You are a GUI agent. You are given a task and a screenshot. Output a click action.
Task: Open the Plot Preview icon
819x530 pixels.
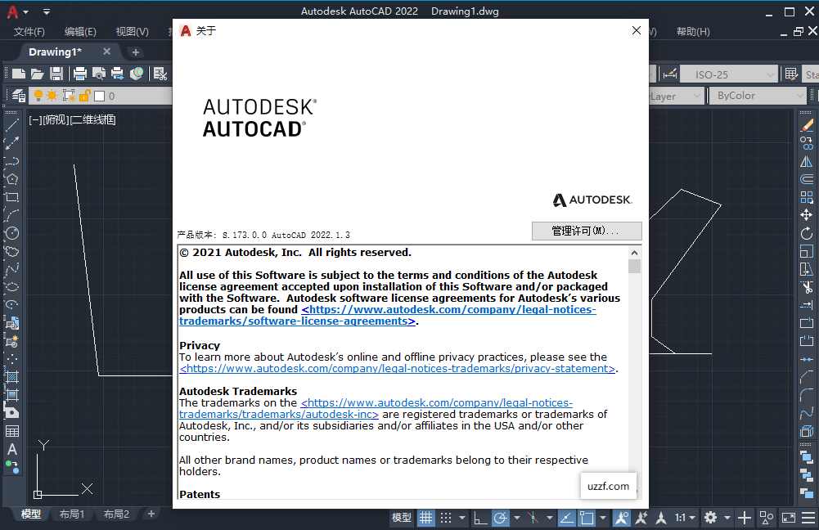[98, 74]
